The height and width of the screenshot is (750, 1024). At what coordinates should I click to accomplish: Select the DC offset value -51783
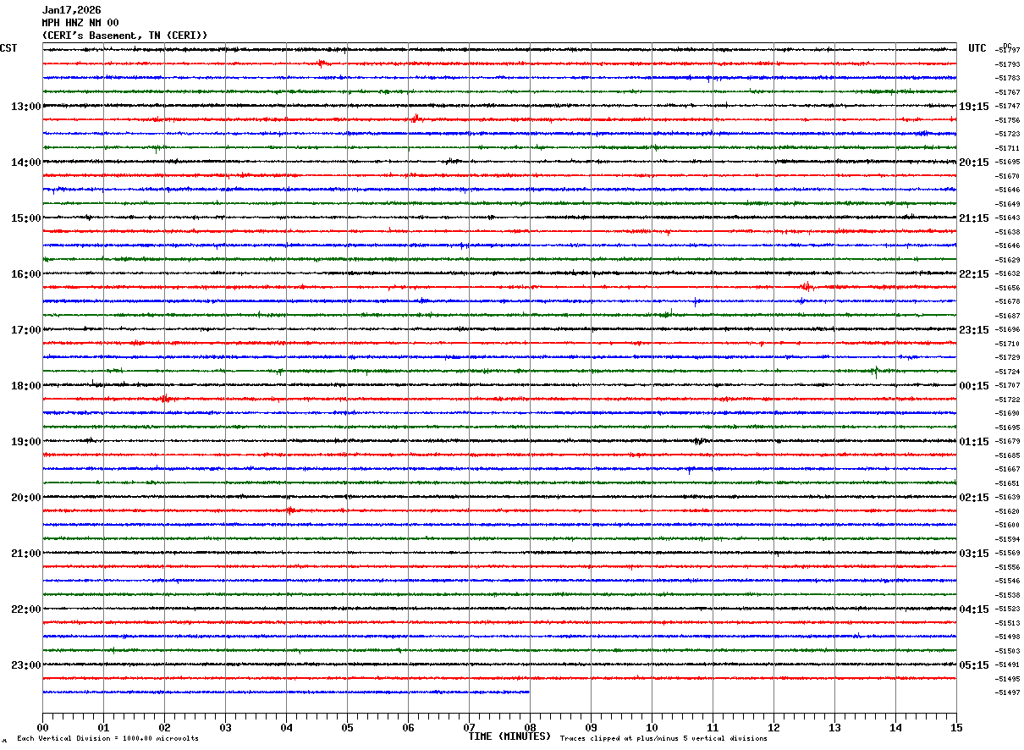tap(1008, 79)
